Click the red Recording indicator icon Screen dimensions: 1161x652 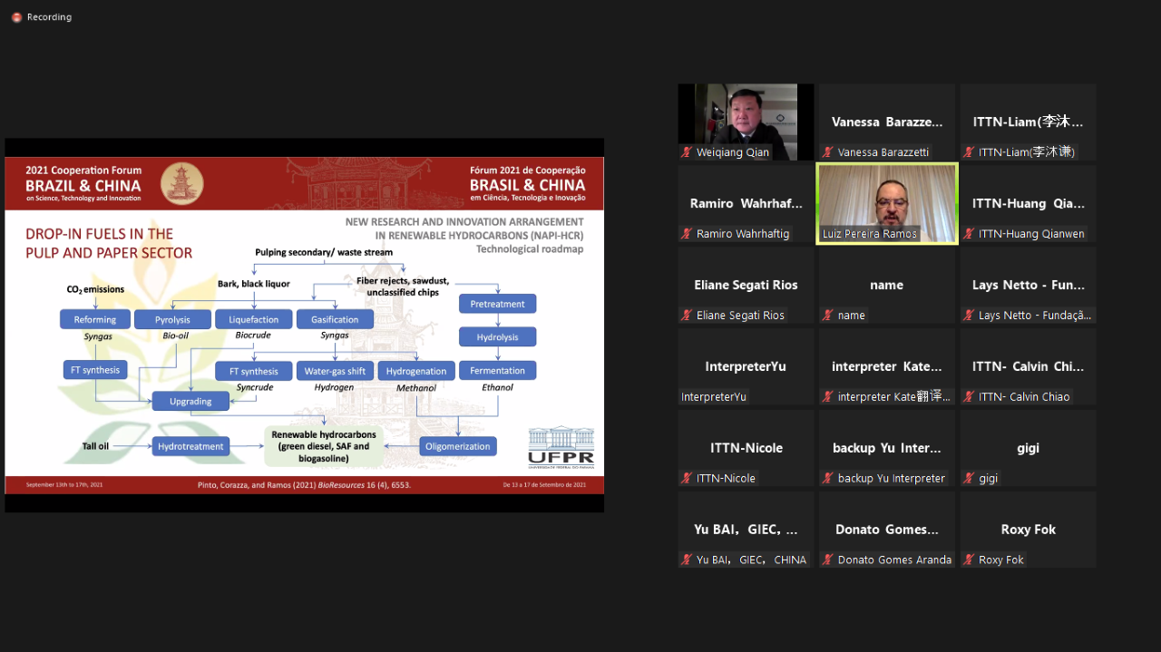(16, 17)
